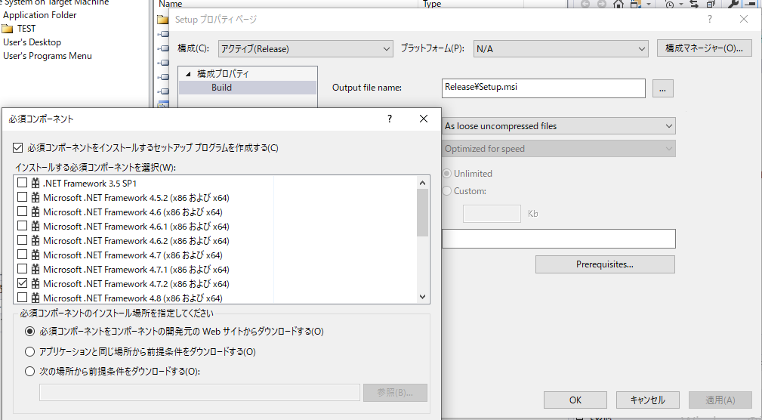Open dropdown arrow next to switch views icon
This screenshot has height=420, width=762.
tap(649, 4)
